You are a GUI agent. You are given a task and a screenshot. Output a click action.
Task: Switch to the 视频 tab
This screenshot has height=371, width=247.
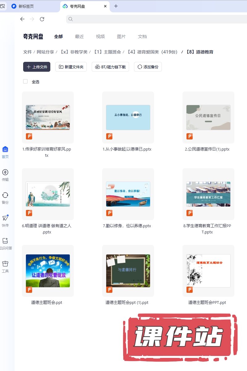tap(100, 36)
